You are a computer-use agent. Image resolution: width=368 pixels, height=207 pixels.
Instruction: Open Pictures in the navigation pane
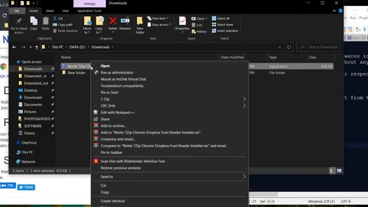point(30,112)
